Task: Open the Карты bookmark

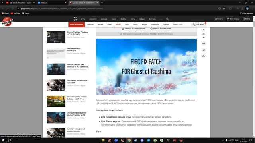Action: click(x=25, y=13)
